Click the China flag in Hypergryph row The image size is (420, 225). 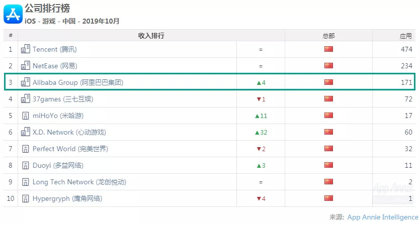coord(328,198)
